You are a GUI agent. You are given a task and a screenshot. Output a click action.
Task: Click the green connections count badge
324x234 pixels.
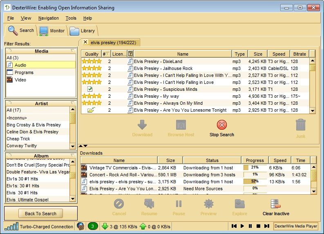(x=93, y=226)
